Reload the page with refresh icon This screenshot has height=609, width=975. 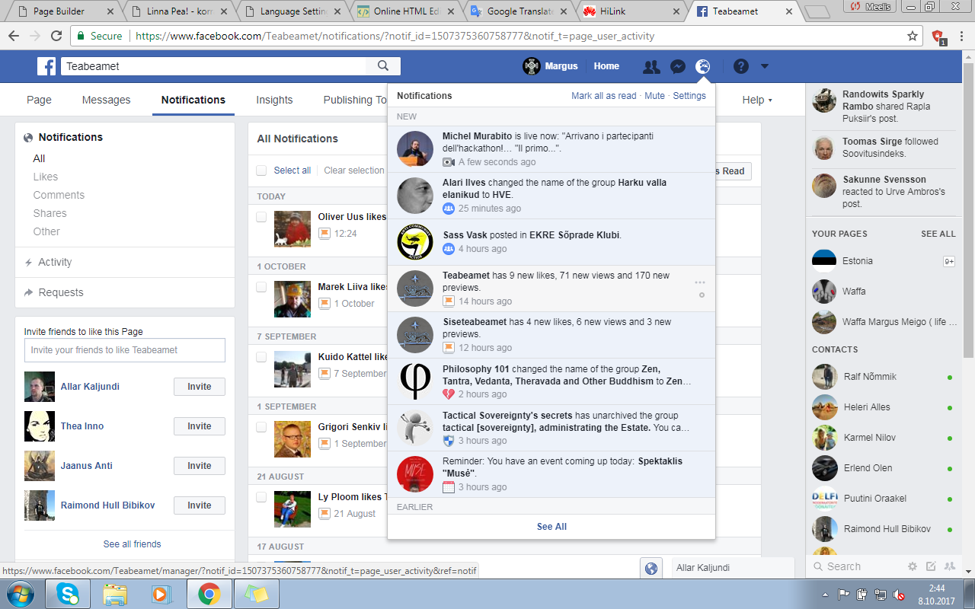[56, 36]
